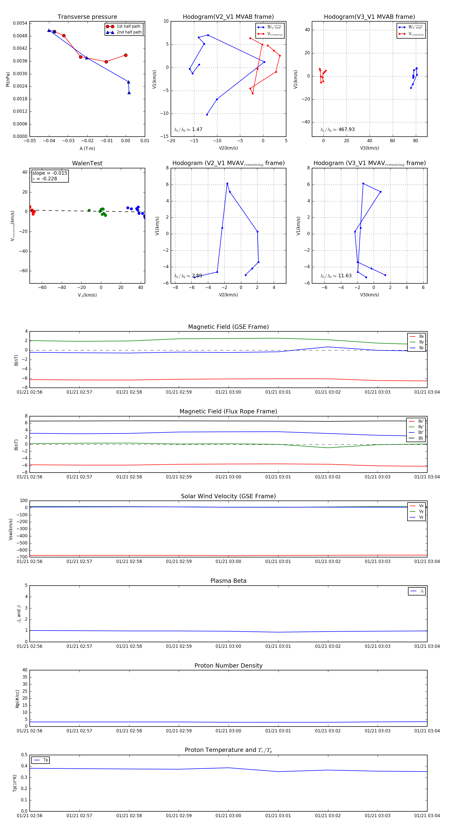Click the V remaining legend entry in V3_V1 MVAB hodogram

coord(411,34)
